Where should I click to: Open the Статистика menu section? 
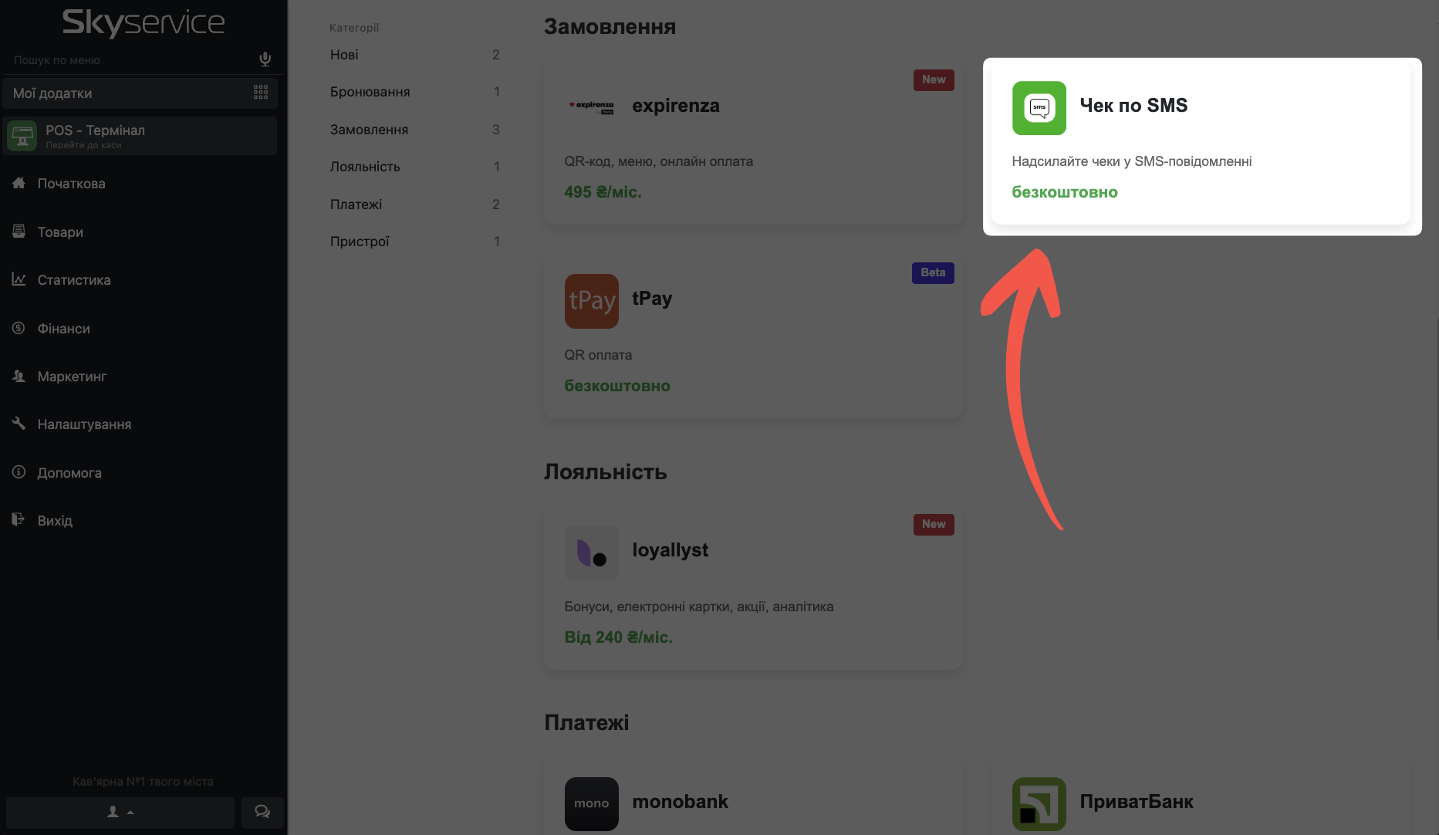pyautogui.click(x=74, y=280)
